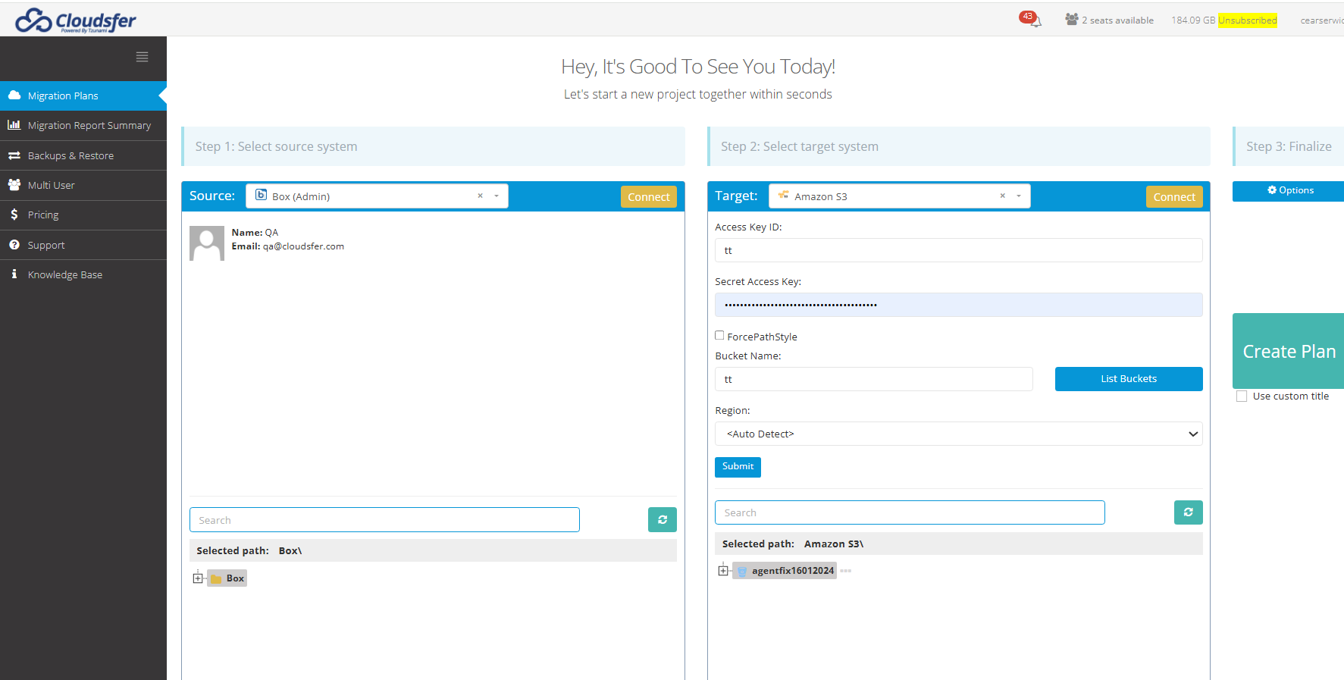The width and height of the screenshot is (1344, 680).
Task: Click the Access Key ID field
Action: 958,250
